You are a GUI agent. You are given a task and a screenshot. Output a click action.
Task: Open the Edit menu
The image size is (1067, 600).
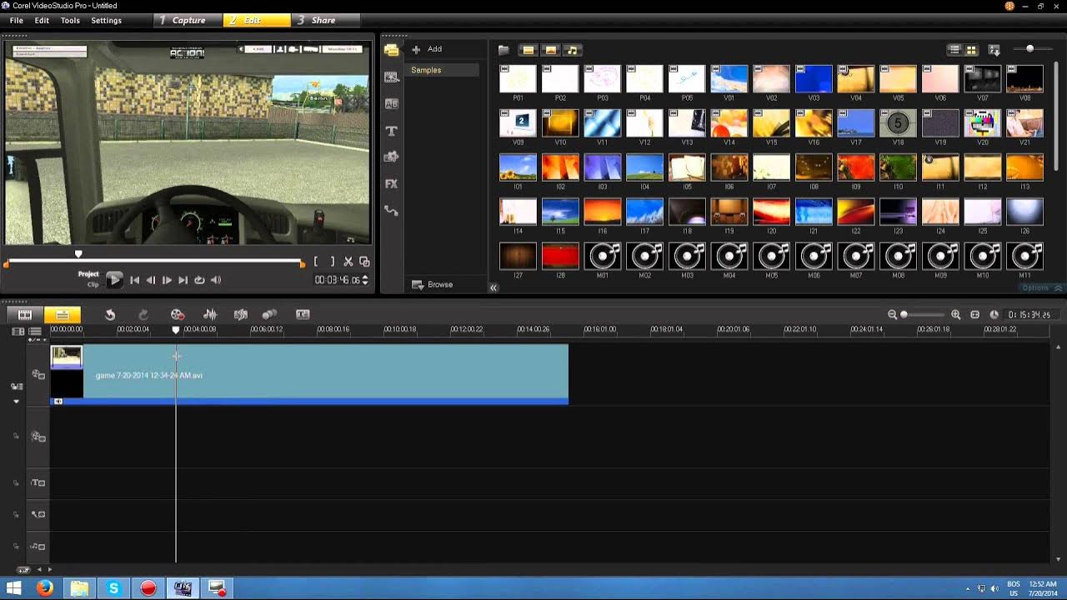click(42, 20)
